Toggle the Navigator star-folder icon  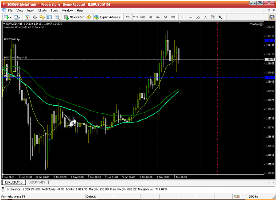pos(42,17)
